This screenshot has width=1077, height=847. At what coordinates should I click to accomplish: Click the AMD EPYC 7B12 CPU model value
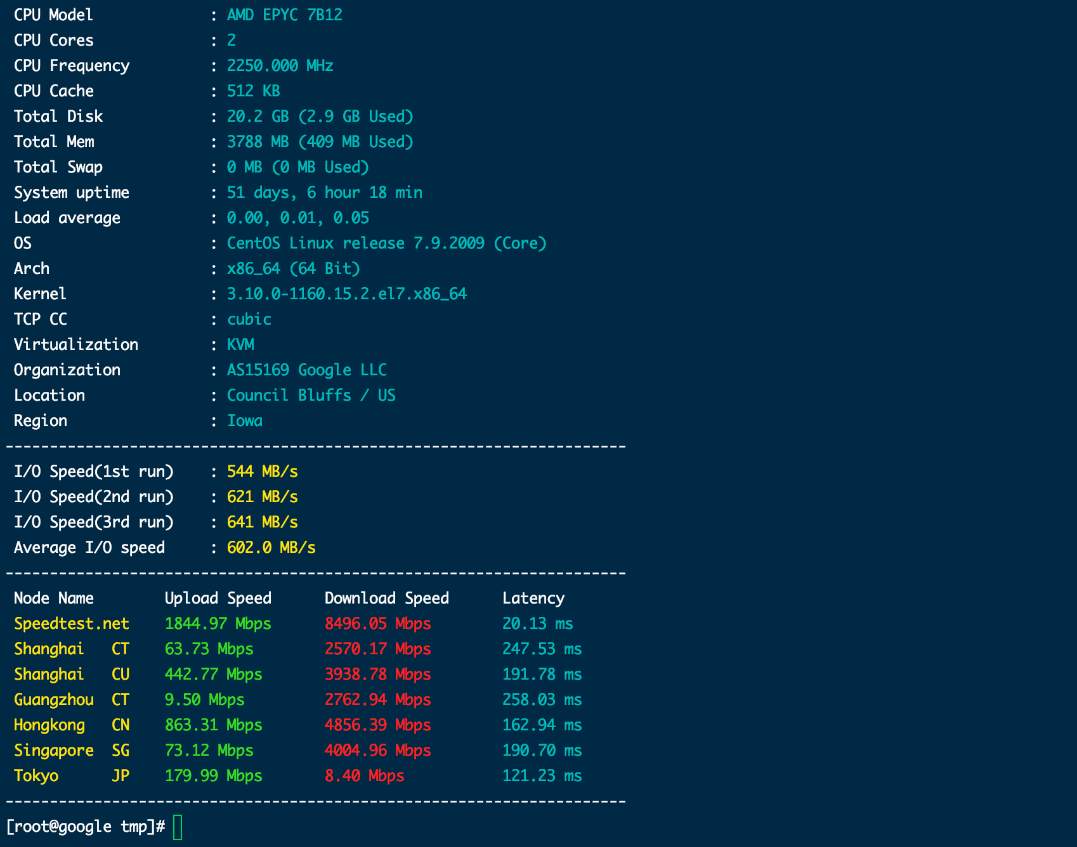[x=285, y=15]
